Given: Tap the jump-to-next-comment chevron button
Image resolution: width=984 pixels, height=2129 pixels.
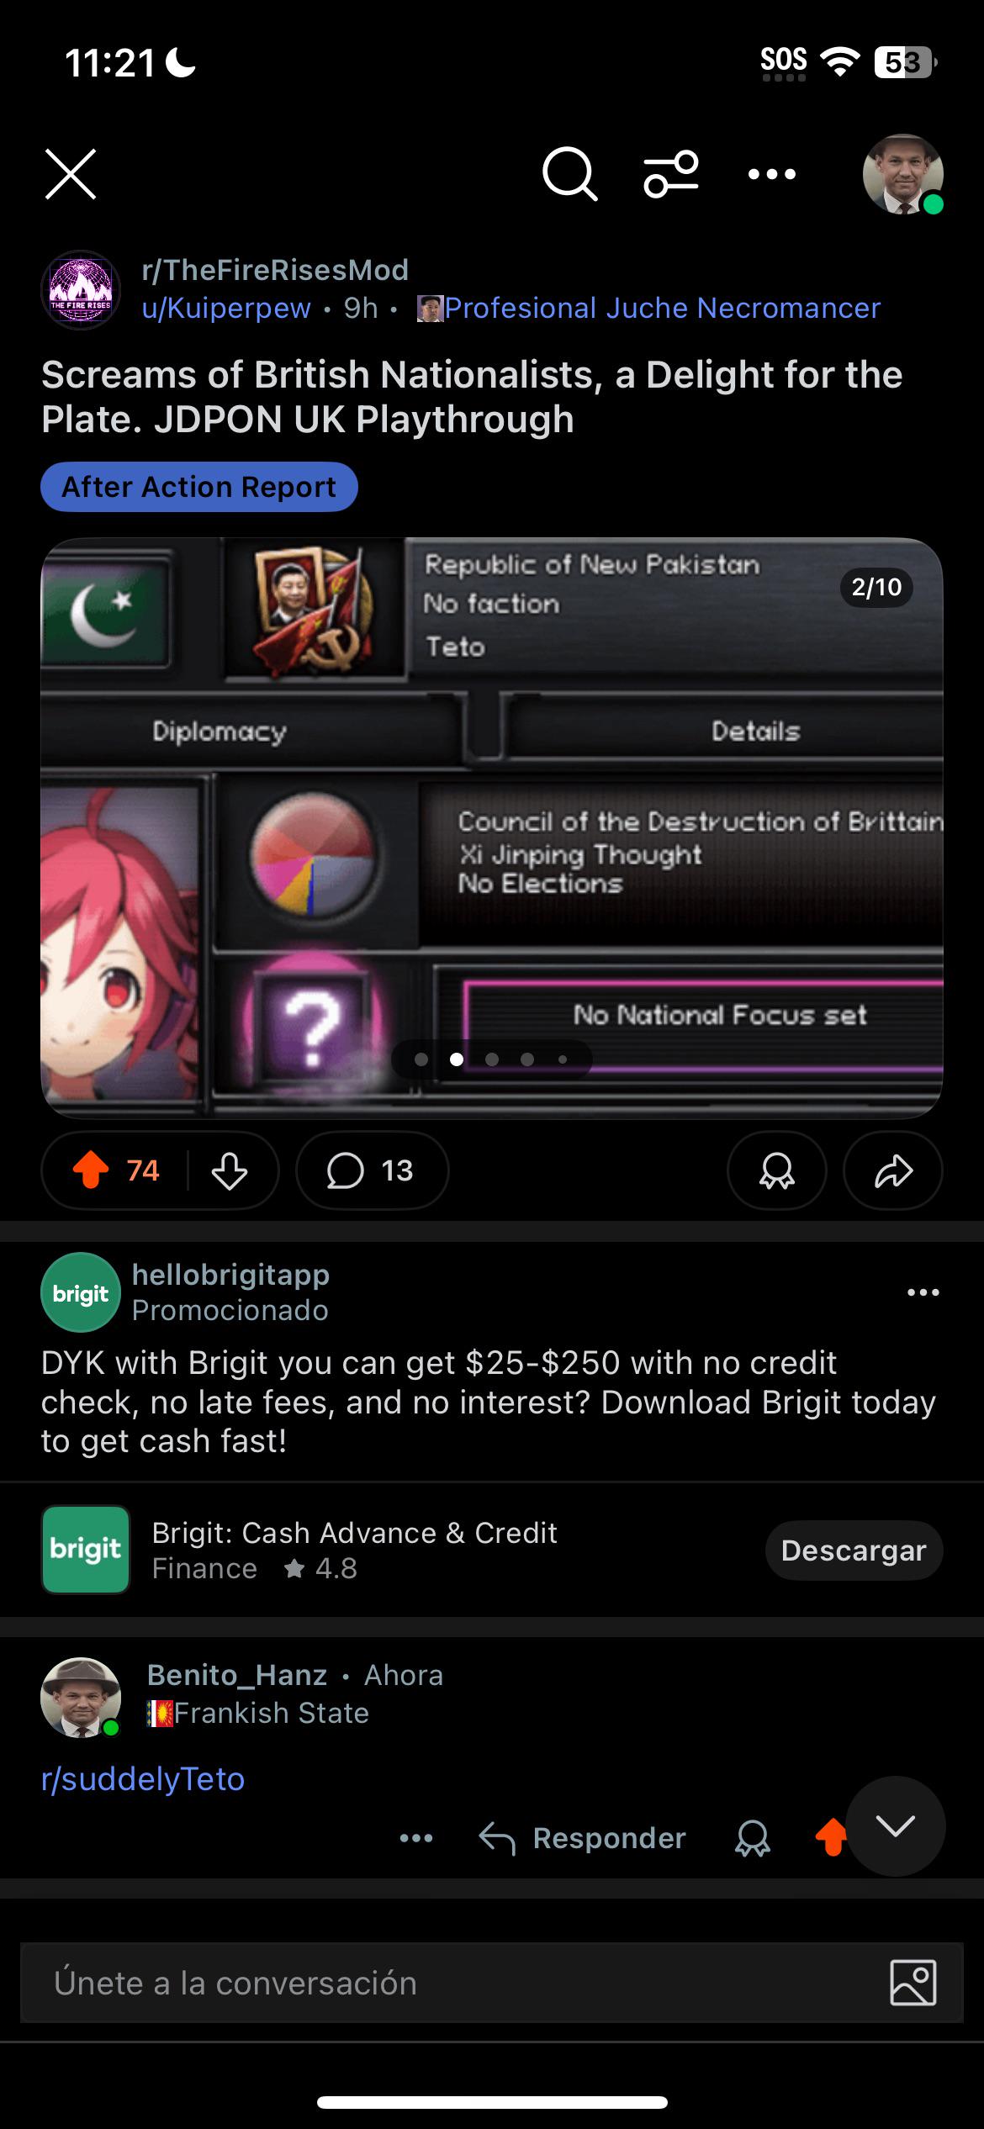Looking at the screenshot, I should 895,1825.
